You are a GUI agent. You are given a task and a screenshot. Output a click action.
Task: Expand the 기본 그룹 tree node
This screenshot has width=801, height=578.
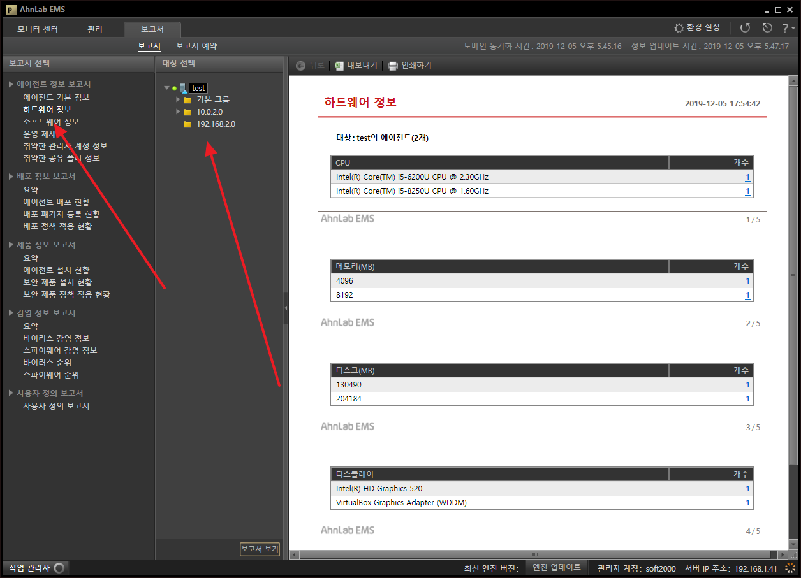click(179, 100)
